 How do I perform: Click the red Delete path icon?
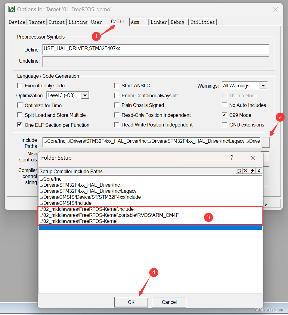[x=245, y=171]
